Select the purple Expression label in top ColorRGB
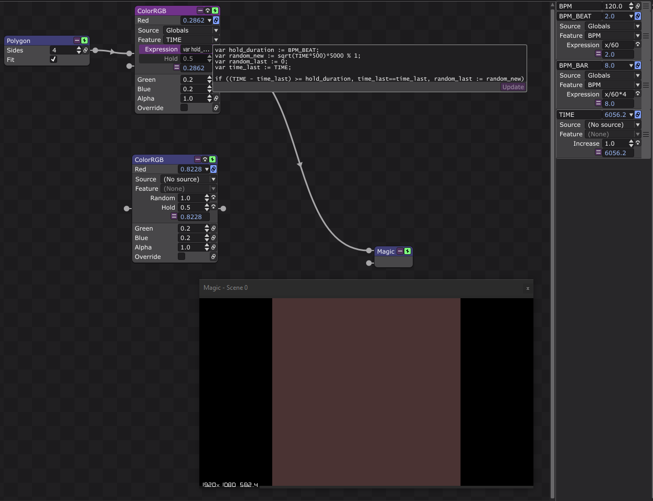 tap(161, 49)
